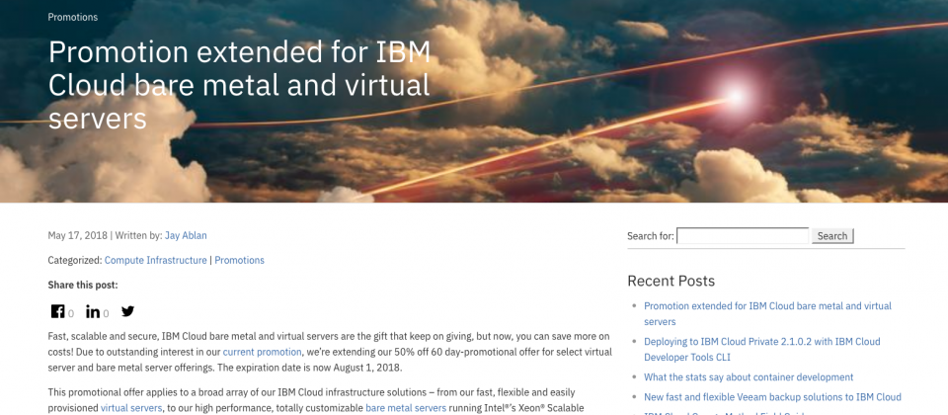Open 'New fast and flexible Veeam backup' post
The width and height of the screenshot is (948, 415).
[x=771, y=397]
